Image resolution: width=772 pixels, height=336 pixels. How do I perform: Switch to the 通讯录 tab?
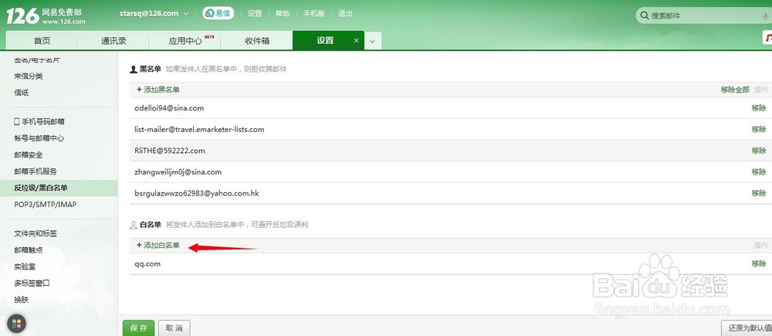click(x=113, y=41)
